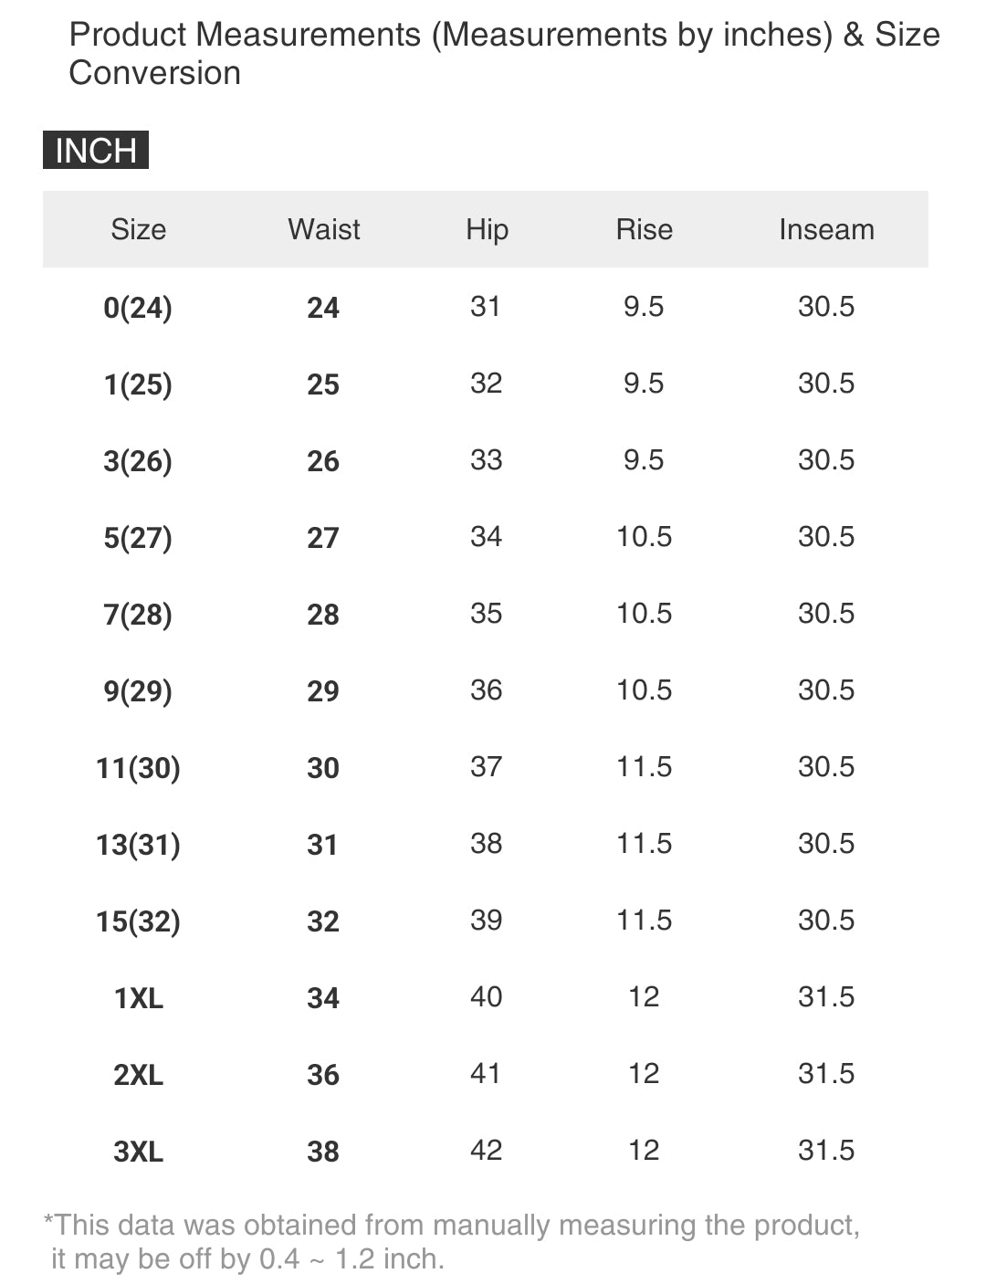Click the INCH unit label
Viewport: 986px width, 1284px height.
[96, 150]
